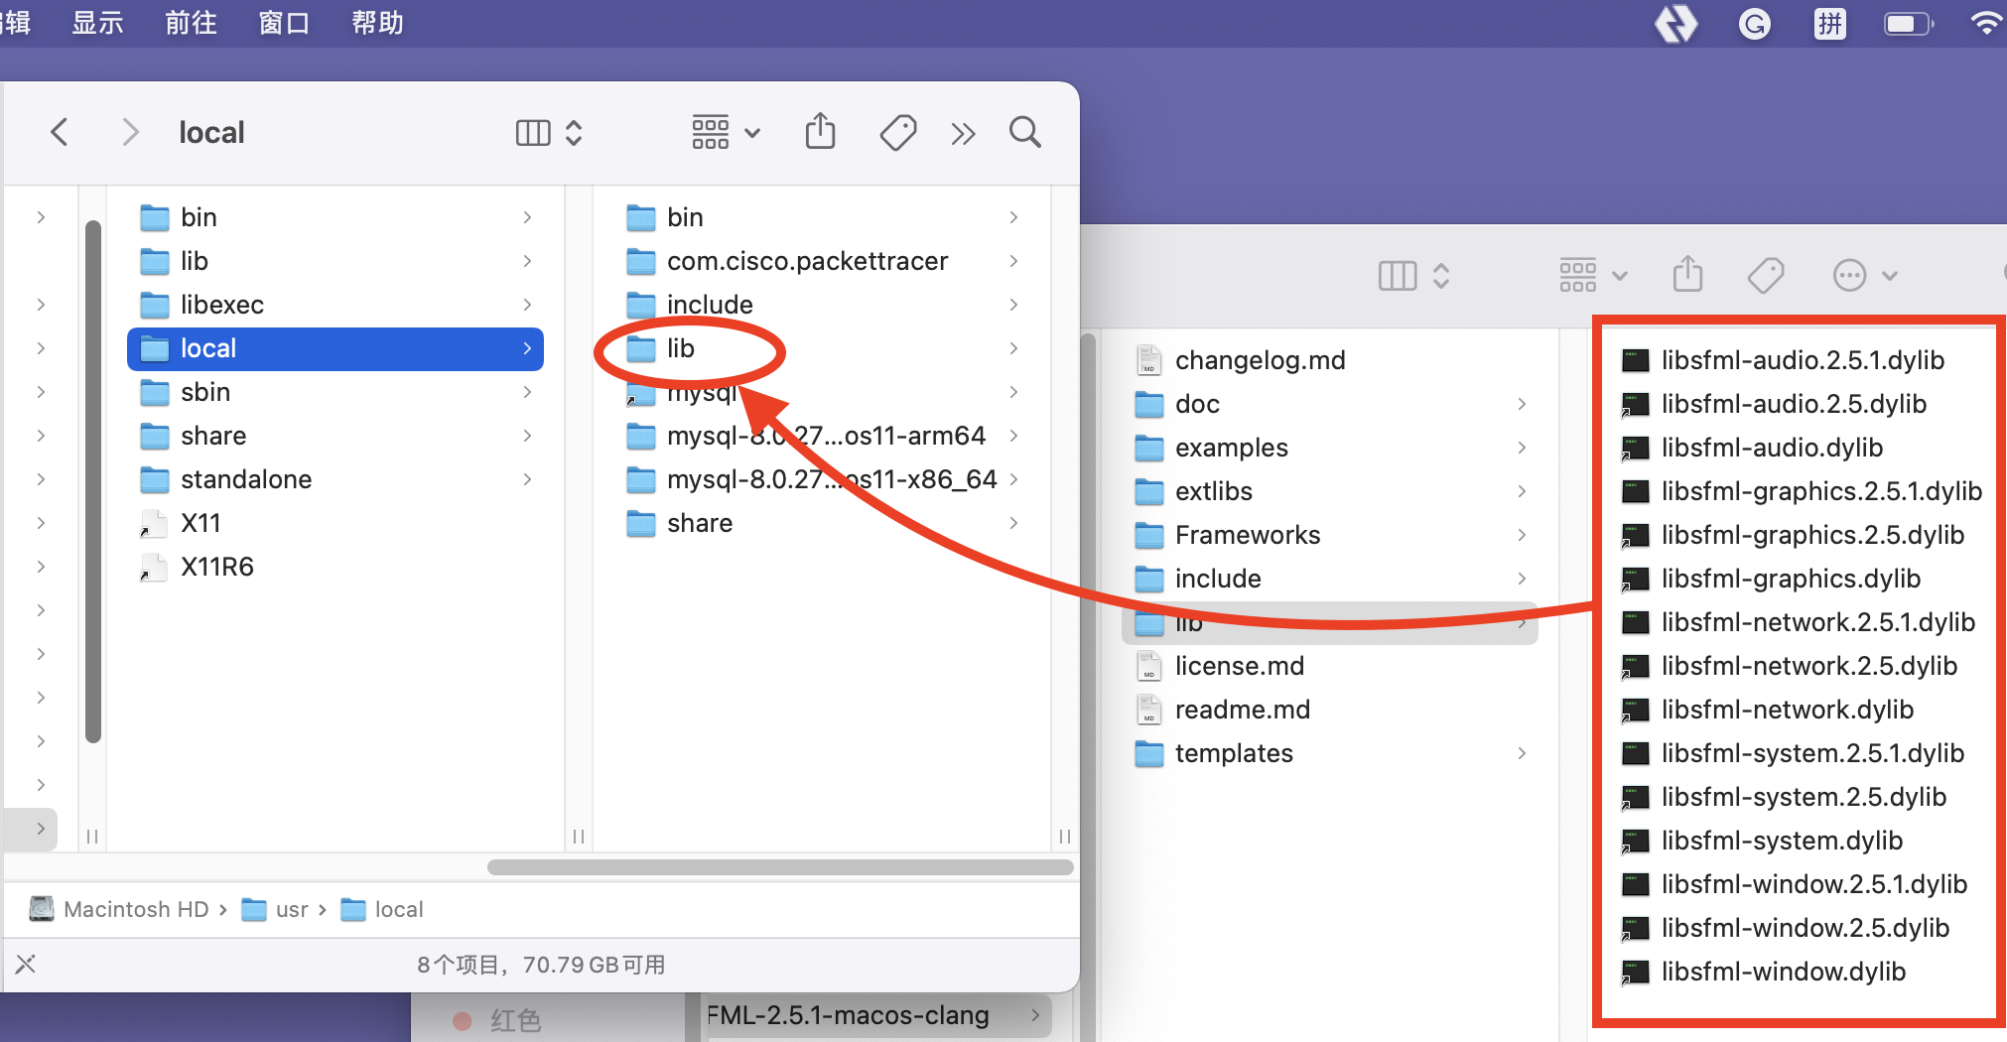Screen dimensions: 2007x1042
Task: Click the back navigation arrow
Action: [59, 131]
